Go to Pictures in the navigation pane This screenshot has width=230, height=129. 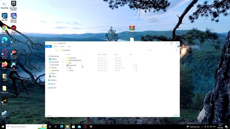[x=54, y=68]
